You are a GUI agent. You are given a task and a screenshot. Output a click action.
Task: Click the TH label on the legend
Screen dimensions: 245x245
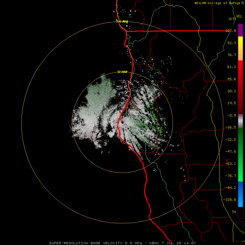234,212
